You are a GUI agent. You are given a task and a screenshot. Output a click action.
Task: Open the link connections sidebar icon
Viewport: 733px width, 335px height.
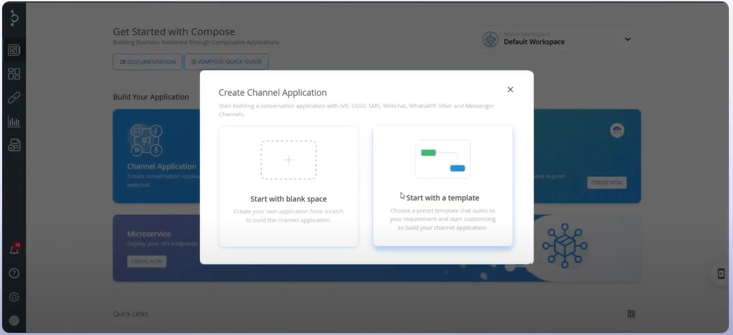[14, 98]
